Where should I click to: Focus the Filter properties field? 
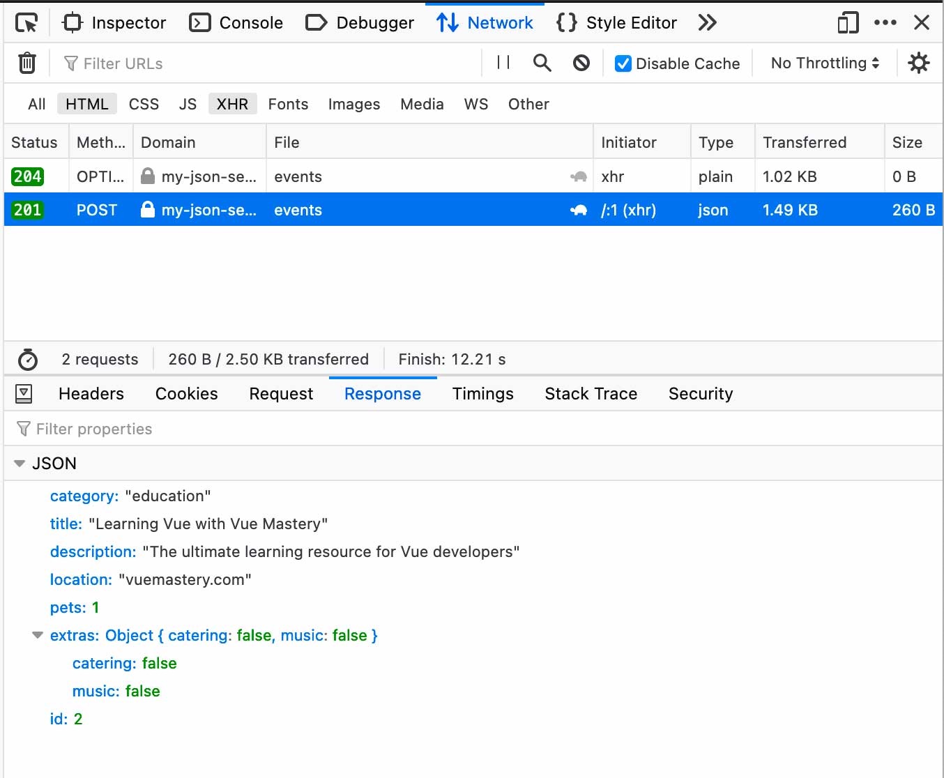474,429
